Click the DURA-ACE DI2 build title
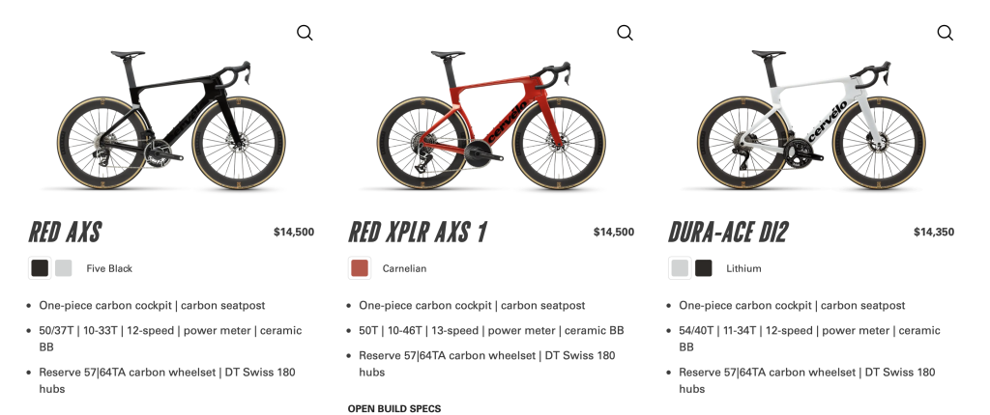This screenshot has height=415, width=990. [x=728, y=233]
